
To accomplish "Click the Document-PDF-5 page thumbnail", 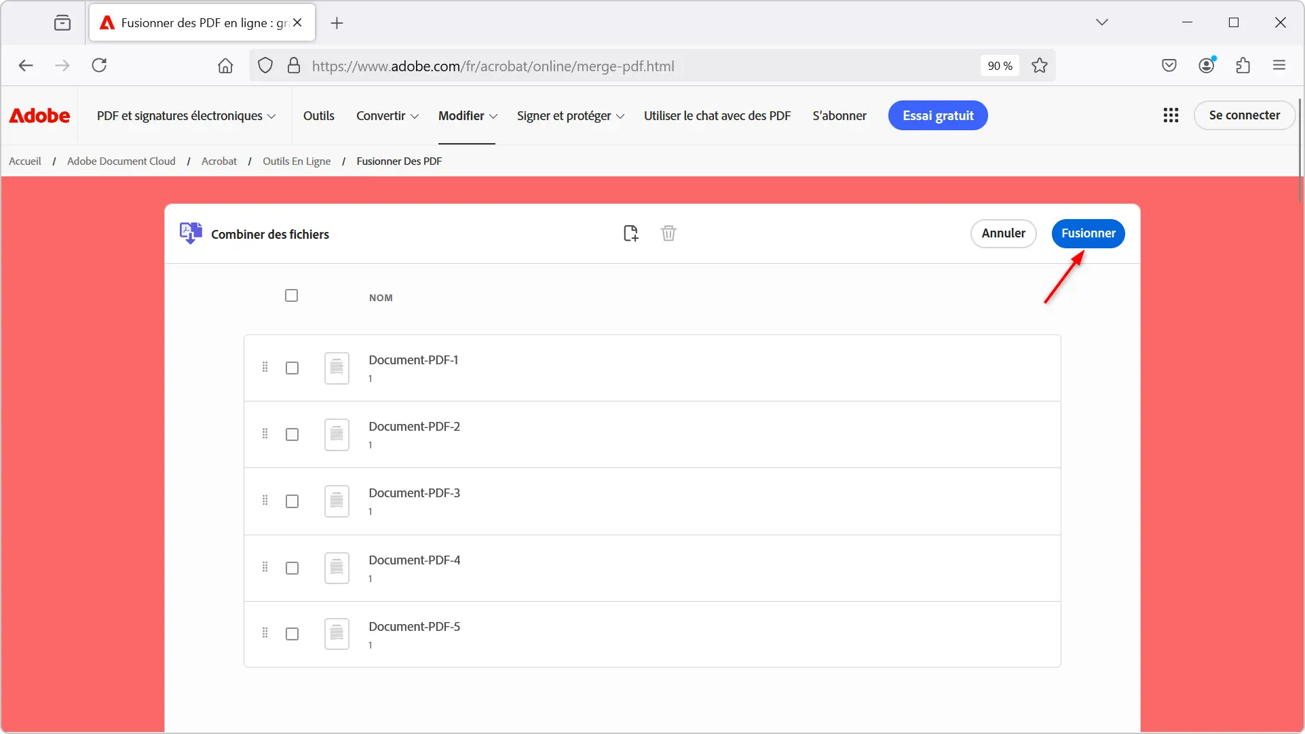I will click(x=337, y=634).
